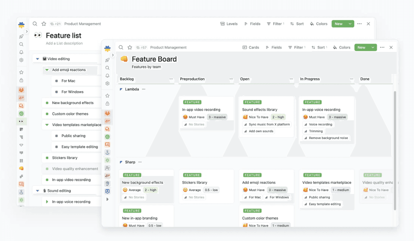Collapse the Video editing section

pos(37,59)
